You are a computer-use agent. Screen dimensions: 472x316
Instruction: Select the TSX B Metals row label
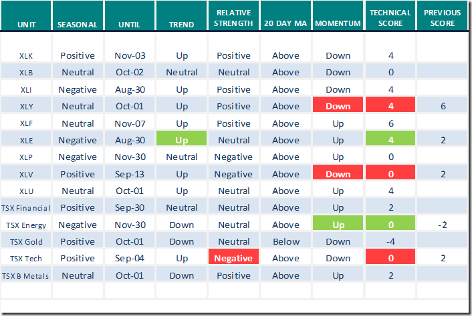[x=26, y=275]
